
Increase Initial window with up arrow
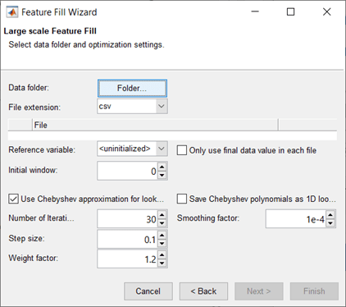point(162,167)
